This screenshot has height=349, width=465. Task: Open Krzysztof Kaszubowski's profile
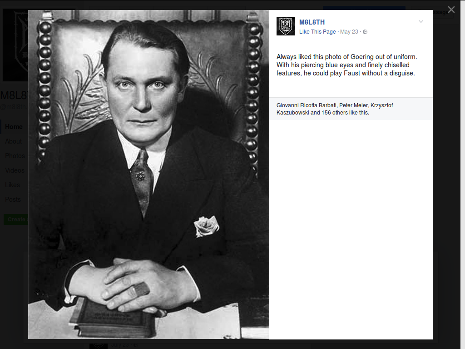[x=335, y=109]
